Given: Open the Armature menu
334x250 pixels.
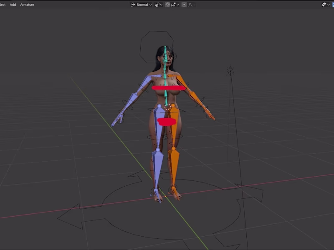Looking at the screenshot, I should (x=27, y=5).
